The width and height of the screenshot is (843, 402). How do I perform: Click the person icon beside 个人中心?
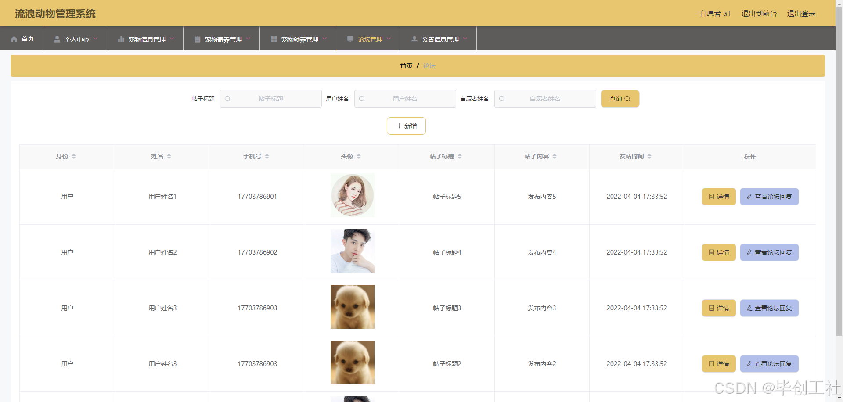tap(57, 39)
